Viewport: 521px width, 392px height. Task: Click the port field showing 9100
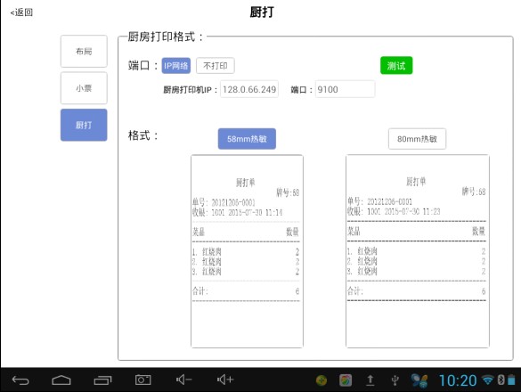[x=345, y=89]
